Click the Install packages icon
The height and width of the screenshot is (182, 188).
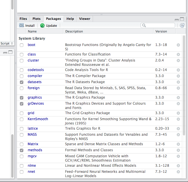coord(22,25)
